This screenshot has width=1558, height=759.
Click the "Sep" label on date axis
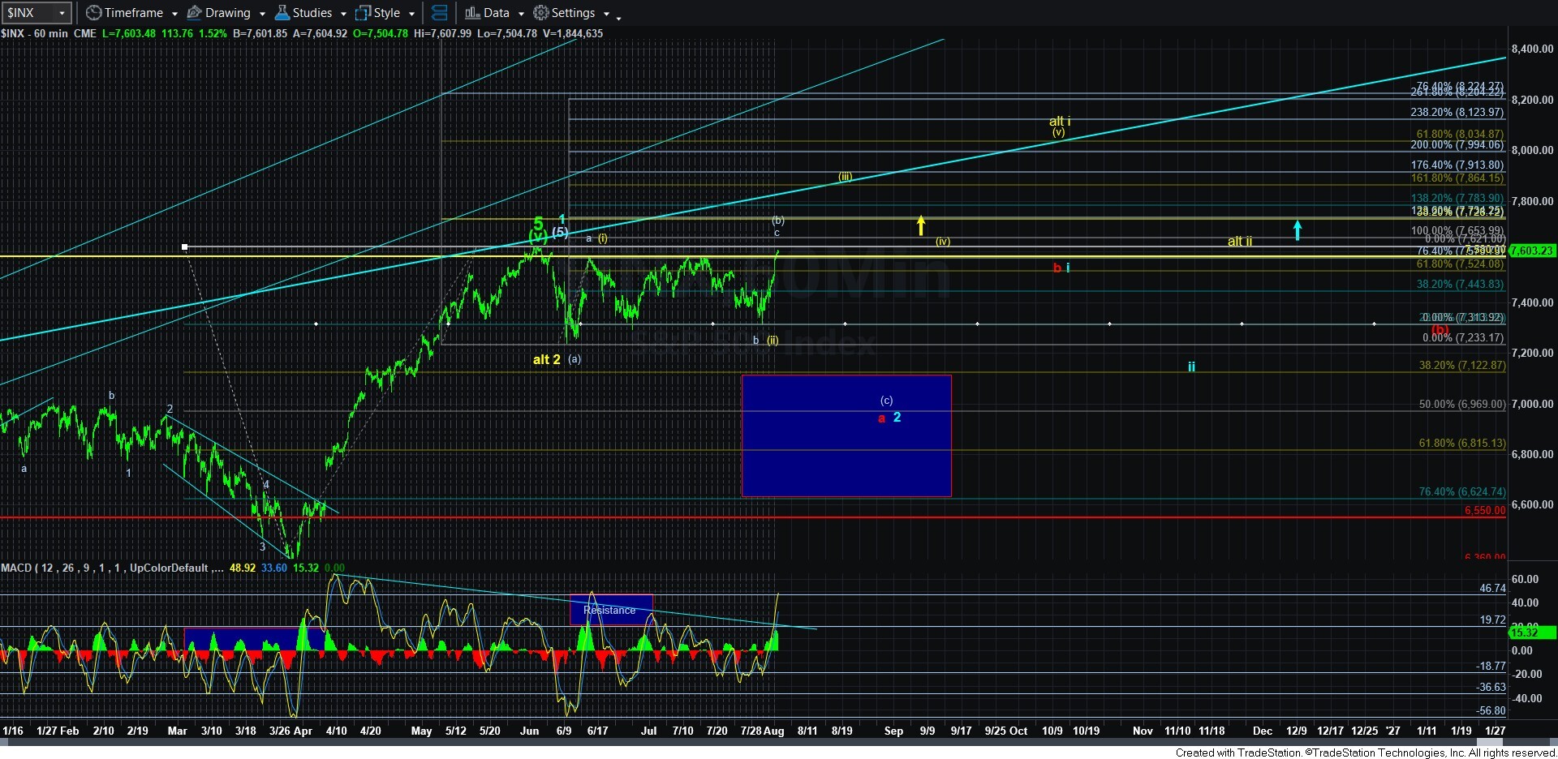[x=893, y=731]
